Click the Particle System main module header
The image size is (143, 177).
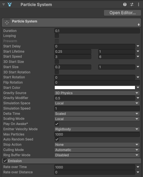(71, 22)
